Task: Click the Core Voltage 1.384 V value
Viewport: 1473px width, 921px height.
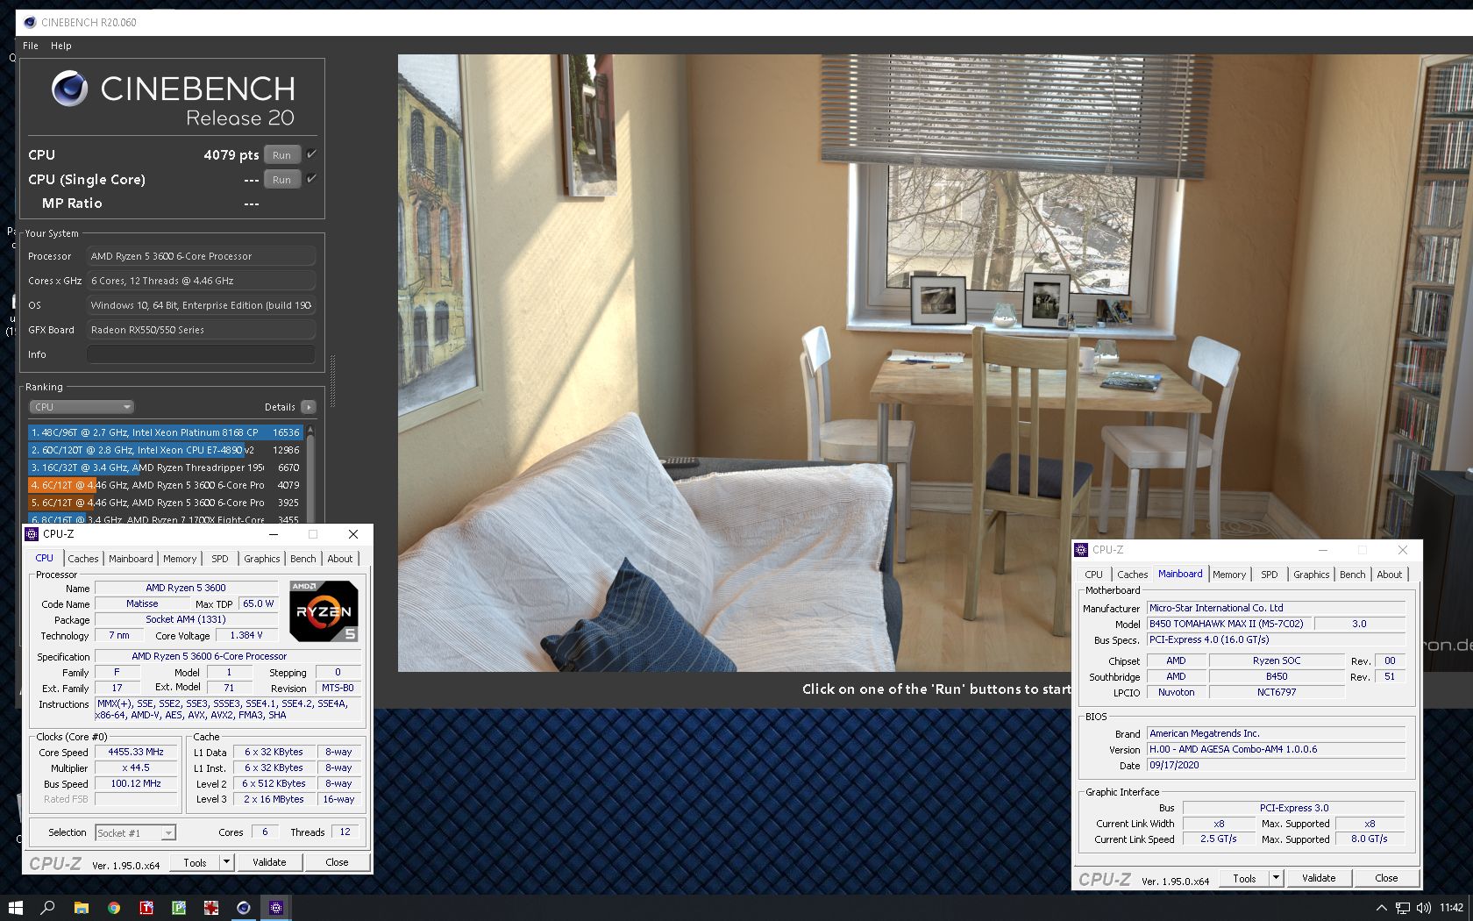Action: 245,635
